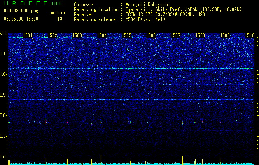Select observer name Masayuki Kobayashi
Viewport: 259px width, 165px height.
148,5
